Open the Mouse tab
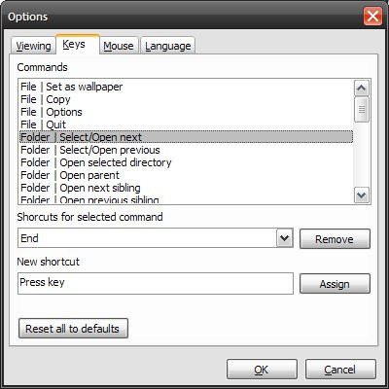This screenshot has width=389, height=389. pos(119,46)
